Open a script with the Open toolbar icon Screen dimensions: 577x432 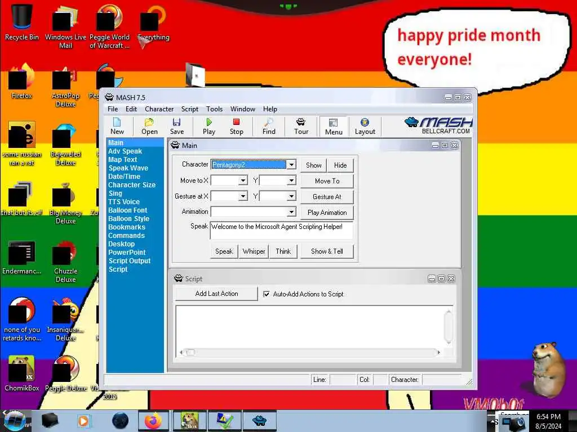click(x=149, y=127)
